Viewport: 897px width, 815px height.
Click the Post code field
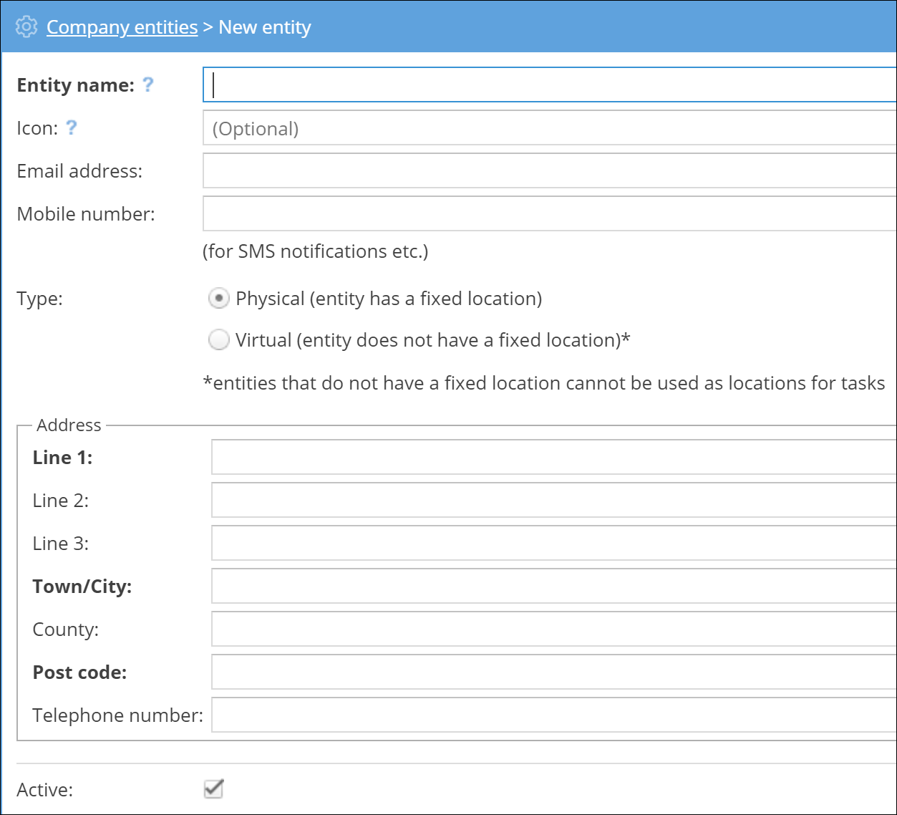(x=554, y=672)
